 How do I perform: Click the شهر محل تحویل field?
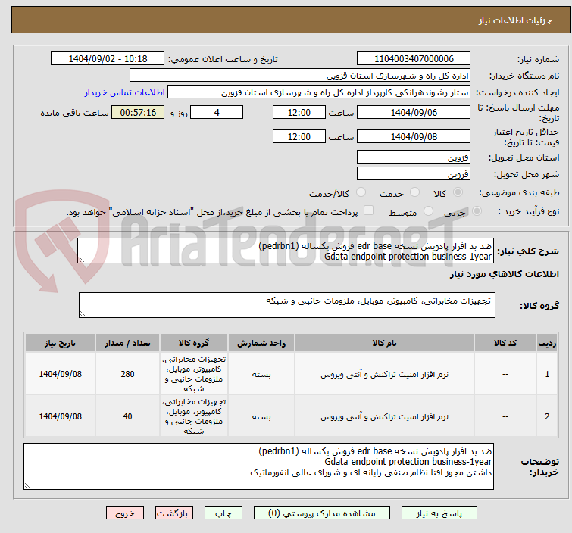click(414, 174)
